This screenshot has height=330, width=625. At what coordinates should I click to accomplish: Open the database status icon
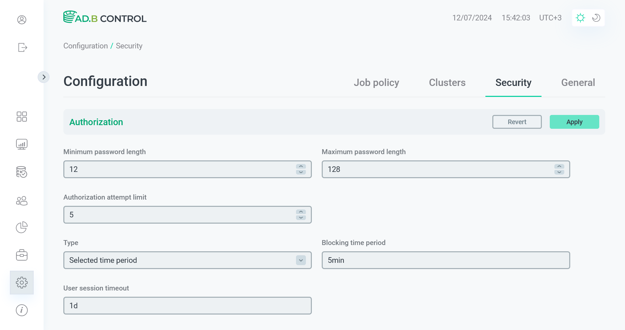pyautogui.click(x=22, y=172)
